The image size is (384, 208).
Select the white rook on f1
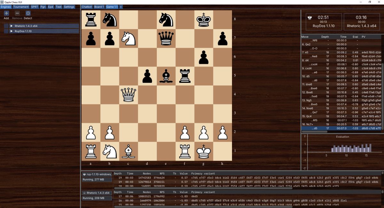pyautogui.click(x=185, y=151)
